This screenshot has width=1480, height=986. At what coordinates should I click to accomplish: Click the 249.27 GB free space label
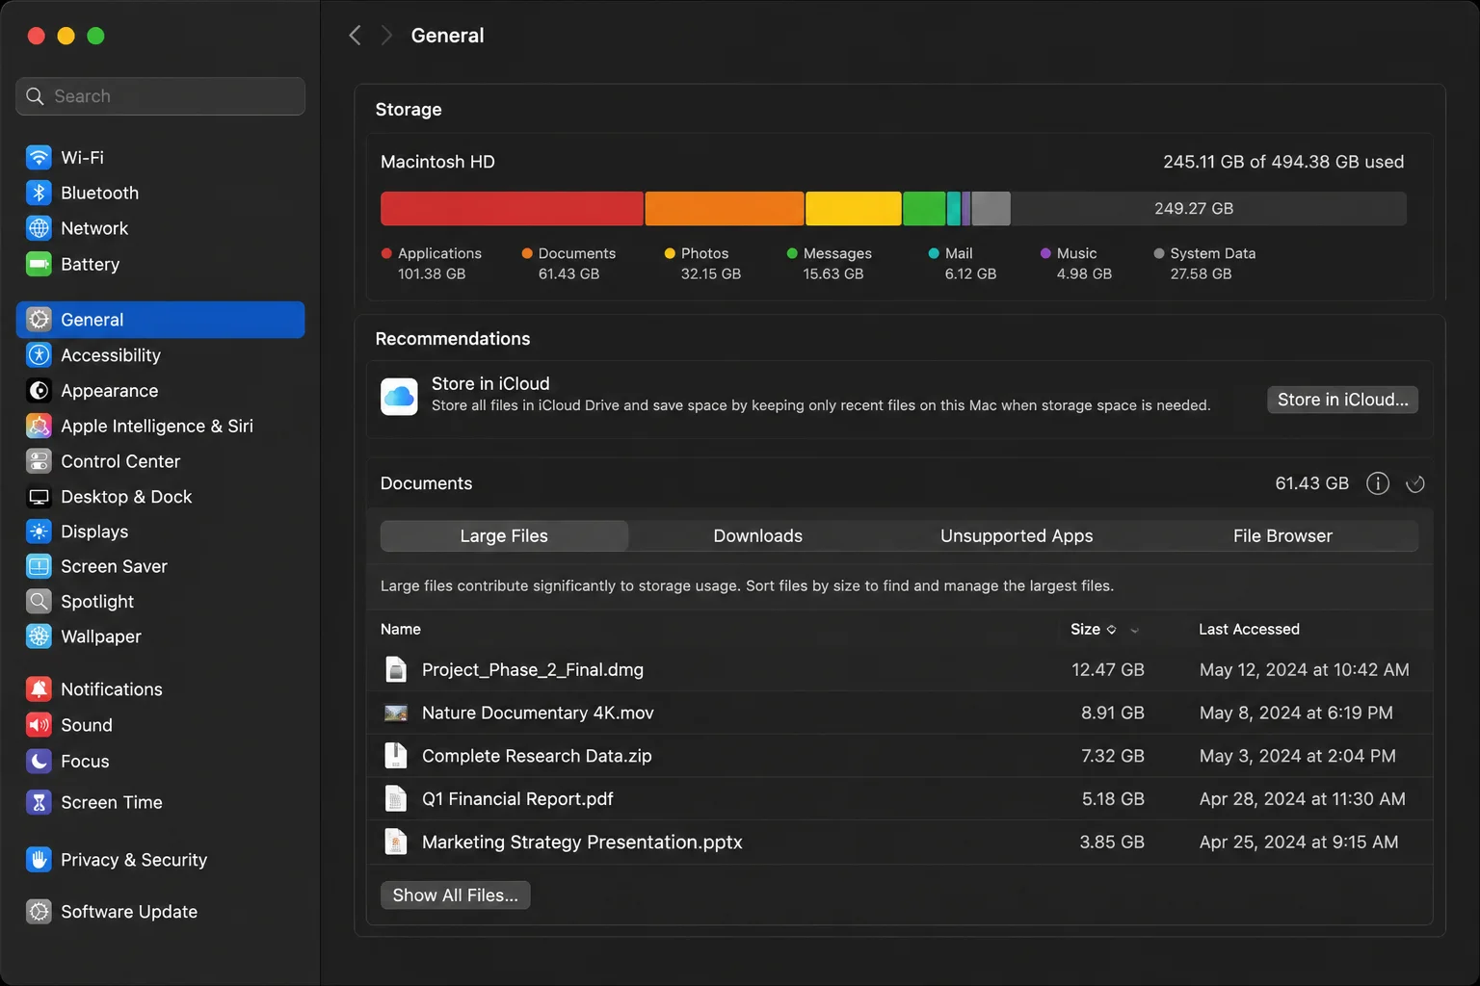point(1194,209)
